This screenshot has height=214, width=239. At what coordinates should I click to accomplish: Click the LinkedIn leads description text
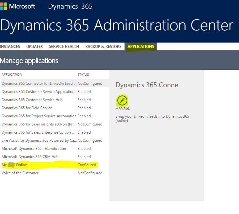152,119
